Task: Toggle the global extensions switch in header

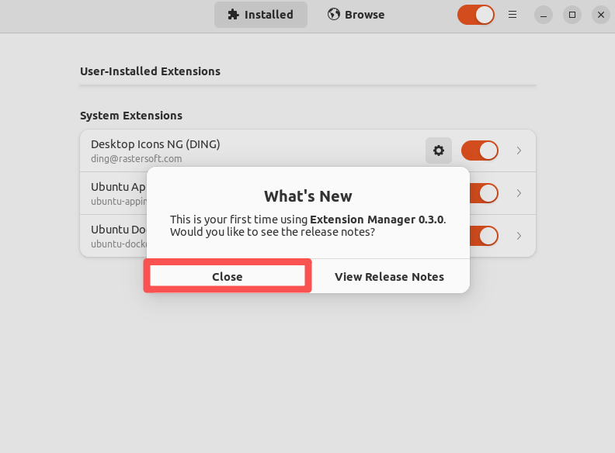Action: point(476,15)
